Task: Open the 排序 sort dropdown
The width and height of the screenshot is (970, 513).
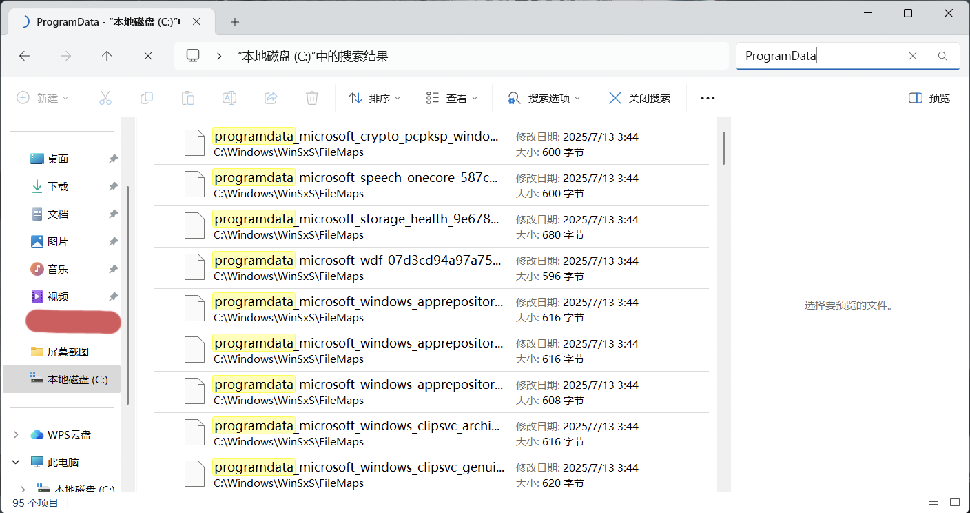Action: 375,98
